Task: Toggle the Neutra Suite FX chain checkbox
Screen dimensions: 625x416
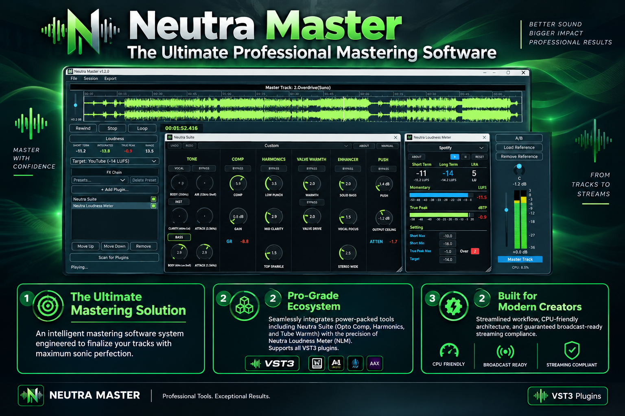Action: 153,199
